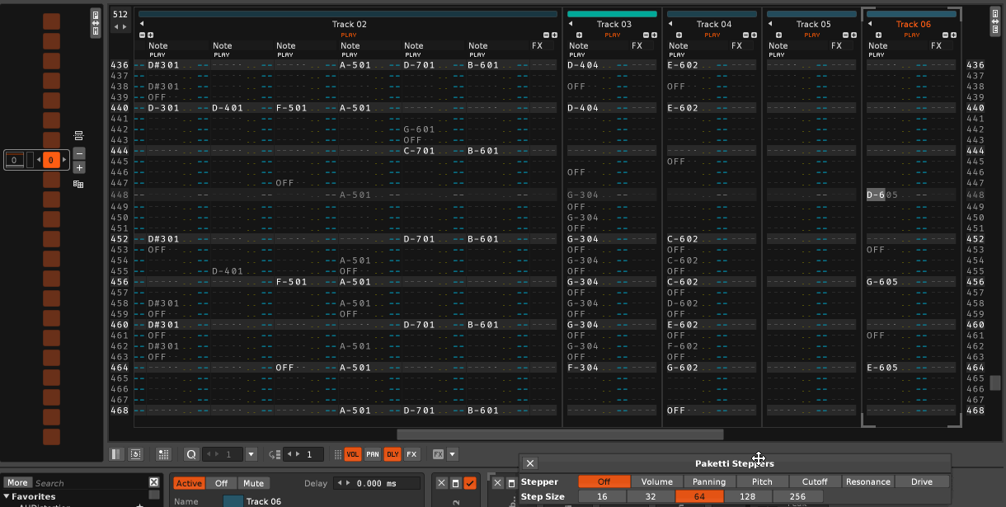Screen dimensions: 1006x507
Task: Enable the PAN panning column
Action: tap(373, 454)
